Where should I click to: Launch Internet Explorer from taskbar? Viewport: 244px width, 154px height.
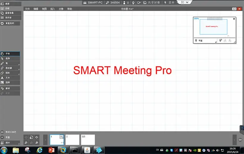40,150
